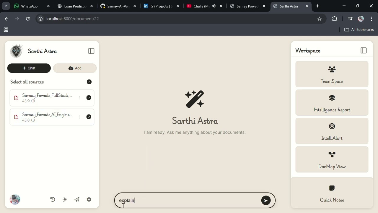Open IntelliAlert card
This screenshot has width=378, height=213.
tap(332, 131)
